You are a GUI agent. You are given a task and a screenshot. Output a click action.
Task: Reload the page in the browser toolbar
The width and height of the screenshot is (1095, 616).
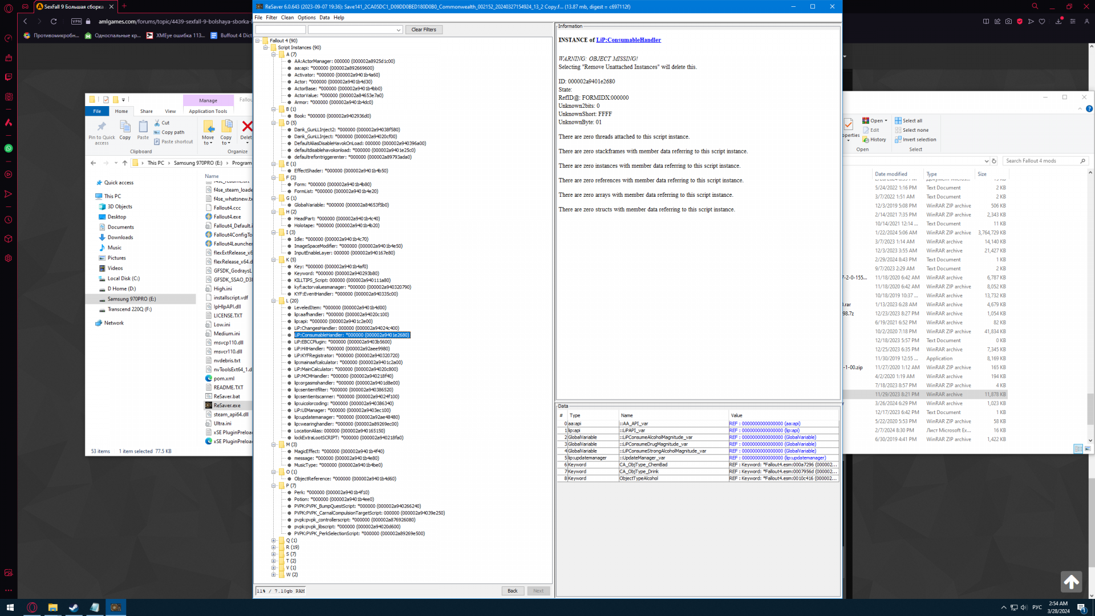coord(54,22)
